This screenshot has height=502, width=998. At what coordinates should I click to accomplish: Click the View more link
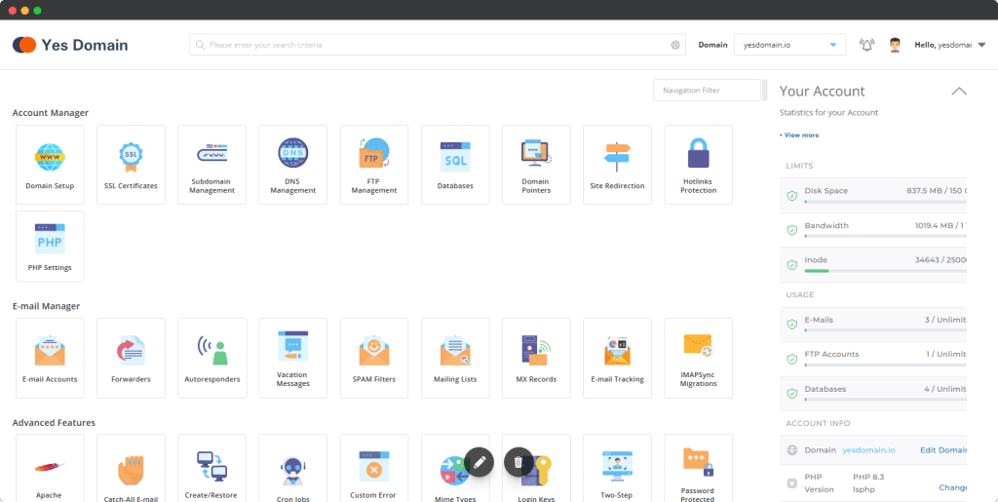[799, 135]
